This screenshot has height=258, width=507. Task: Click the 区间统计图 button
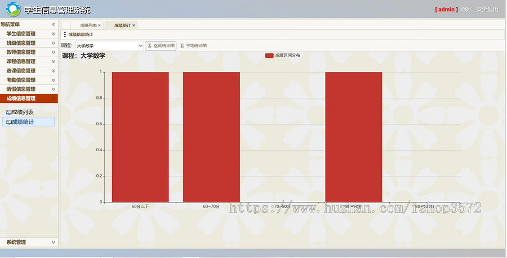coord(161,46)
